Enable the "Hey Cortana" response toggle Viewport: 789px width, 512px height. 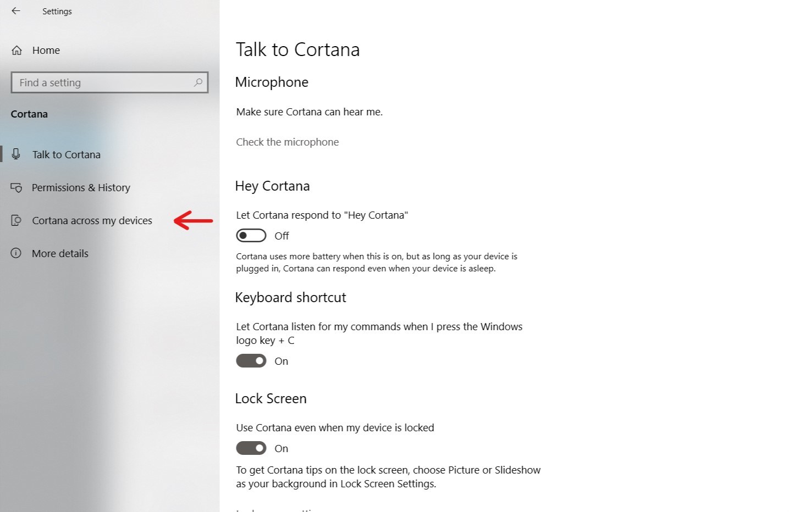pyautogui.click(x=251, y=236)
